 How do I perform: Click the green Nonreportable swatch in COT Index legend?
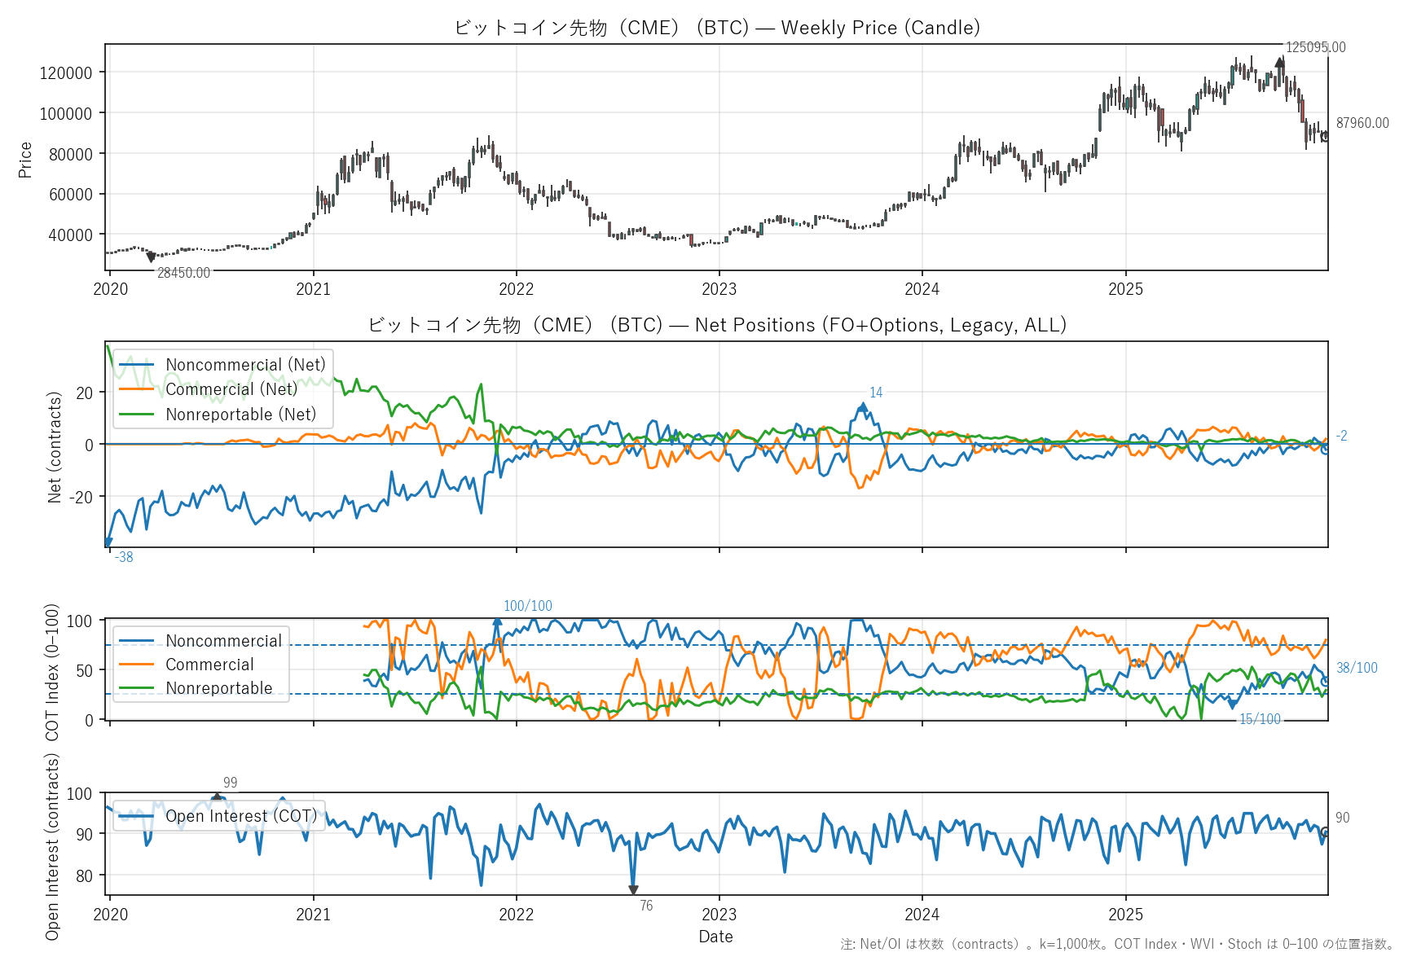pos(136,688)
